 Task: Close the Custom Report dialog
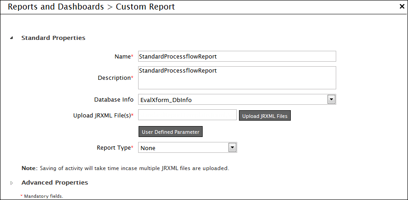(402, 7)
